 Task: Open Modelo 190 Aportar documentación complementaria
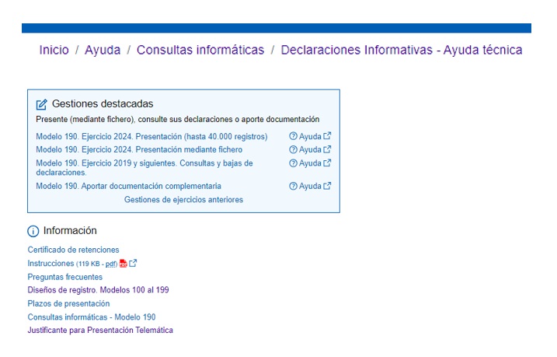point(128,186)
